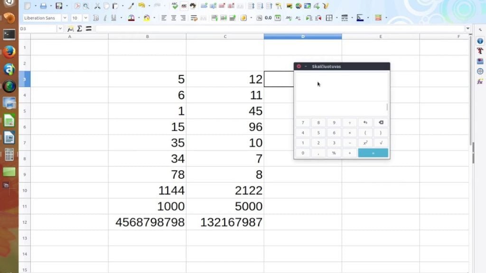Image resolution: width=486 pixels, height=273 pixels.
Task: Insert an image
Action: [289, 6]
